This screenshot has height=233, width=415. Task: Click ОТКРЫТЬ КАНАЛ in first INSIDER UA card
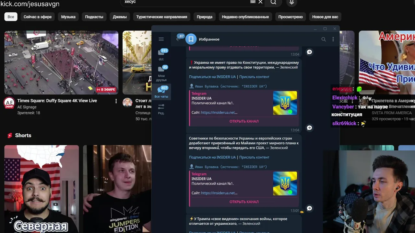click(244, 121)
